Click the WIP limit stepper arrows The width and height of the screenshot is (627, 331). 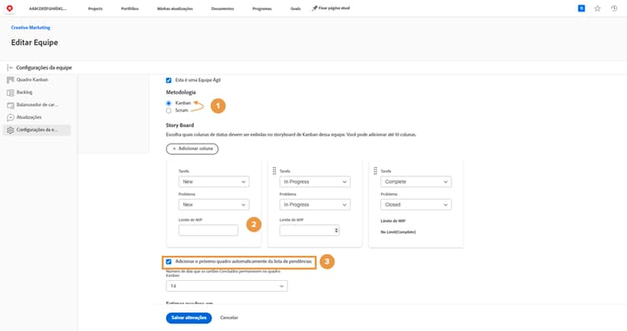pyautogui.click(x=336, y=230)
